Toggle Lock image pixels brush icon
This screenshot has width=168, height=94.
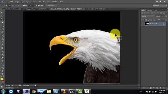[x=149, y=20]
